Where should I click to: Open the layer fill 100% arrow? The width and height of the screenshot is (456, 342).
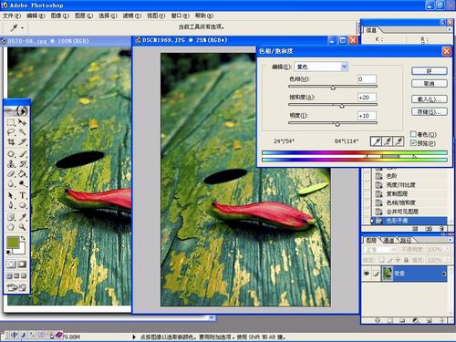point(447,260)
